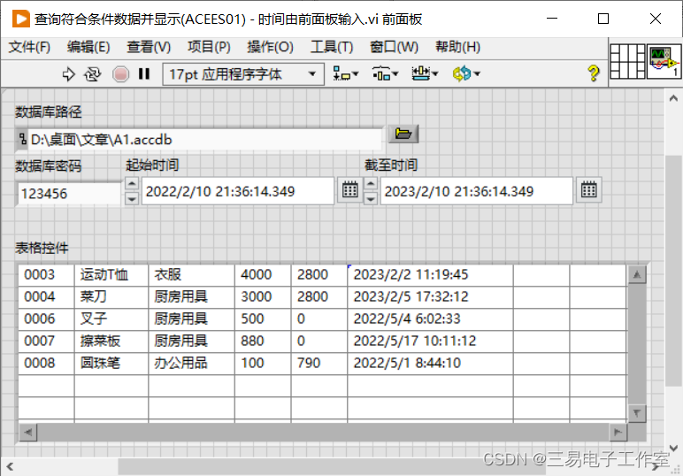The width and height of the screenshot is (683, 476).
Task: Select table cell 菜刀
Action: [x=111, y=297]
